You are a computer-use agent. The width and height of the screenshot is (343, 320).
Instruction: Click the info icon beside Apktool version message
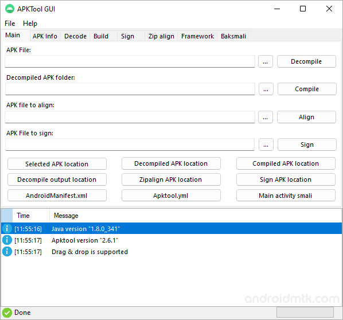click(x=7, y=240)
